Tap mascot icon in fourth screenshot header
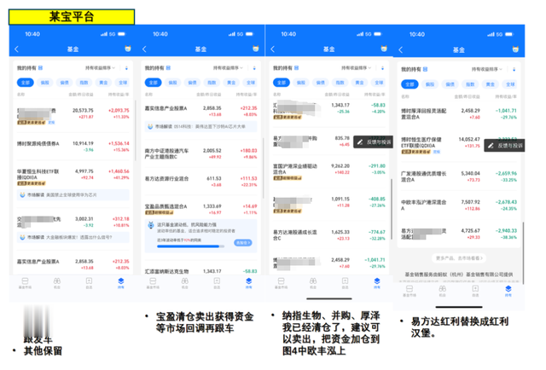This screenshot has height=370, width=546. [514, 49]
